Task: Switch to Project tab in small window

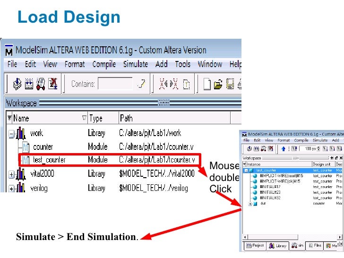Action: pyautogui.click(x=255, y=246)
